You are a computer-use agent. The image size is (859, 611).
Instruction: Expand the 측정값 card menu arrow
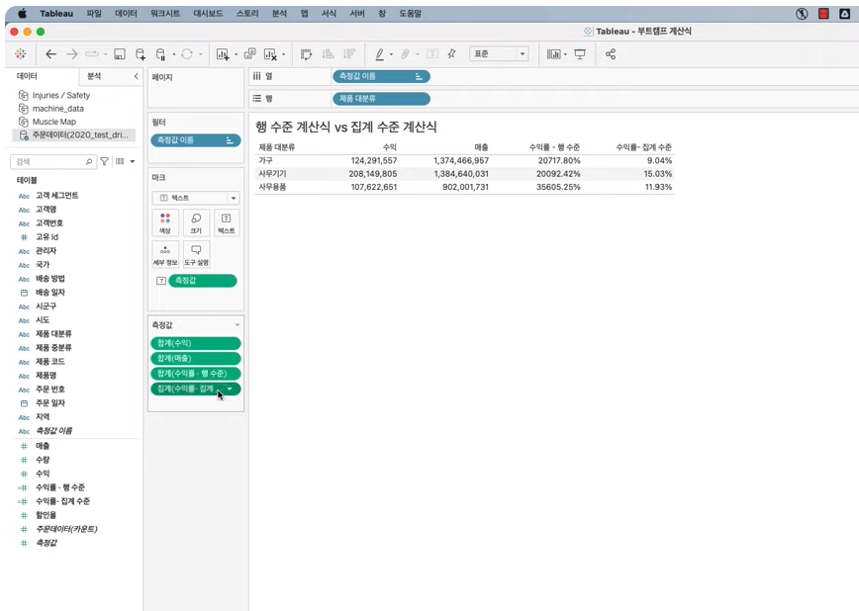238,325
